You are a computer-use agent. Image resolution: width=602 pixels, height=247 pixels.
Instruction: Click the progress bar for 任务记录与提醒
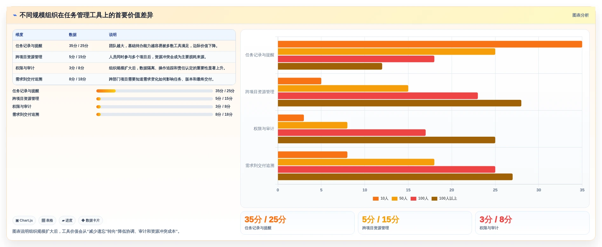coord(154,91)
